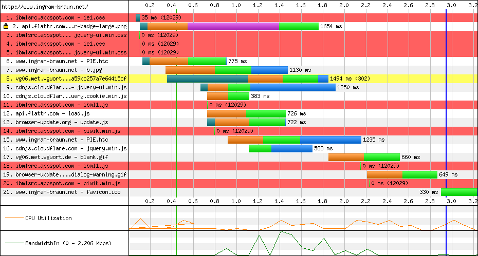This screenshot has height=256, width=478.
Task: Click the green vertical start-render marker line
Action: (176, 128)
